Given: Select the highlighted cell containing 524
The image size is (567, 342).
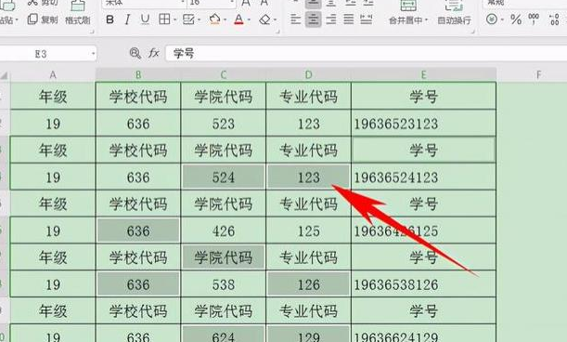Looking at the screenshot, I should pyautogui.click(x=223, y=178).
